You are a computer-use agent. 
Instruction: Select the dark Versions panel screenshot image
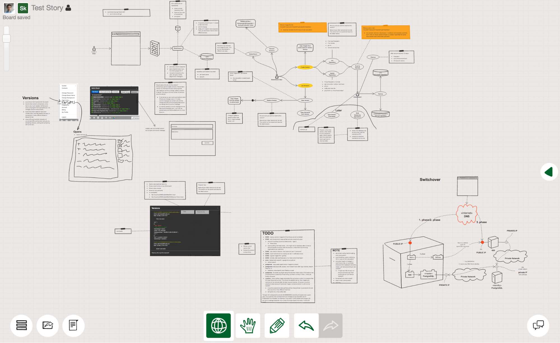pyautogui.click(x=185, y=231)
